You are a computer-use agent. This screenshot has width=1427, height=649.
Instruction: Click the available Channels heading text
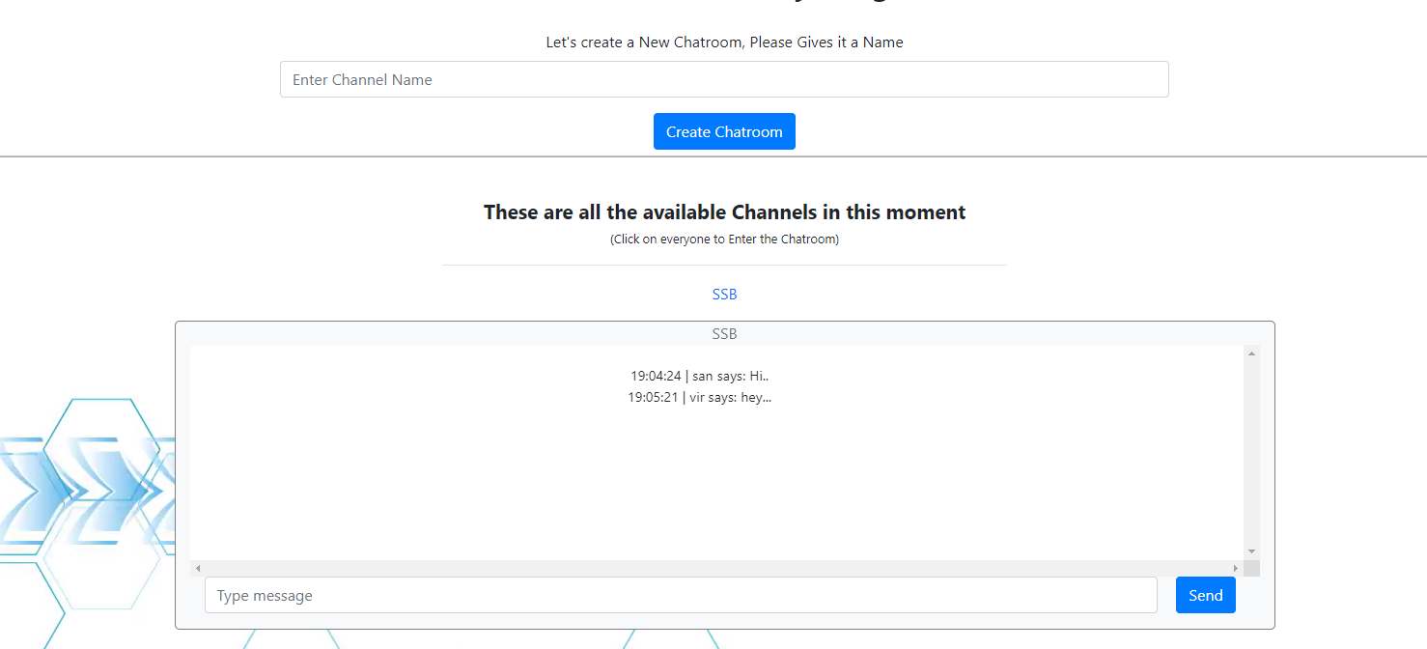[x=724, y=212]
